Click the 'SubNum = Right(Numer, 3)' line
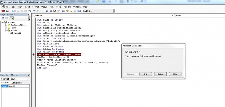Image resolution: width=225 pixels, height=107 pixels. 53,57
